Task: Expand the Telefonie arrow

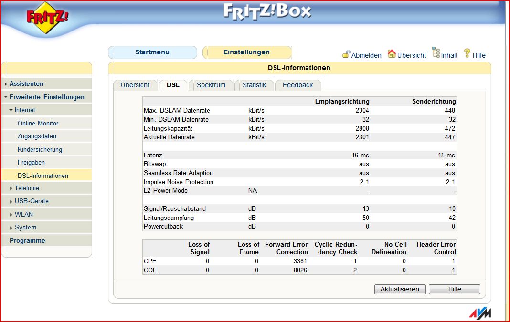Action: click(11, 188)
